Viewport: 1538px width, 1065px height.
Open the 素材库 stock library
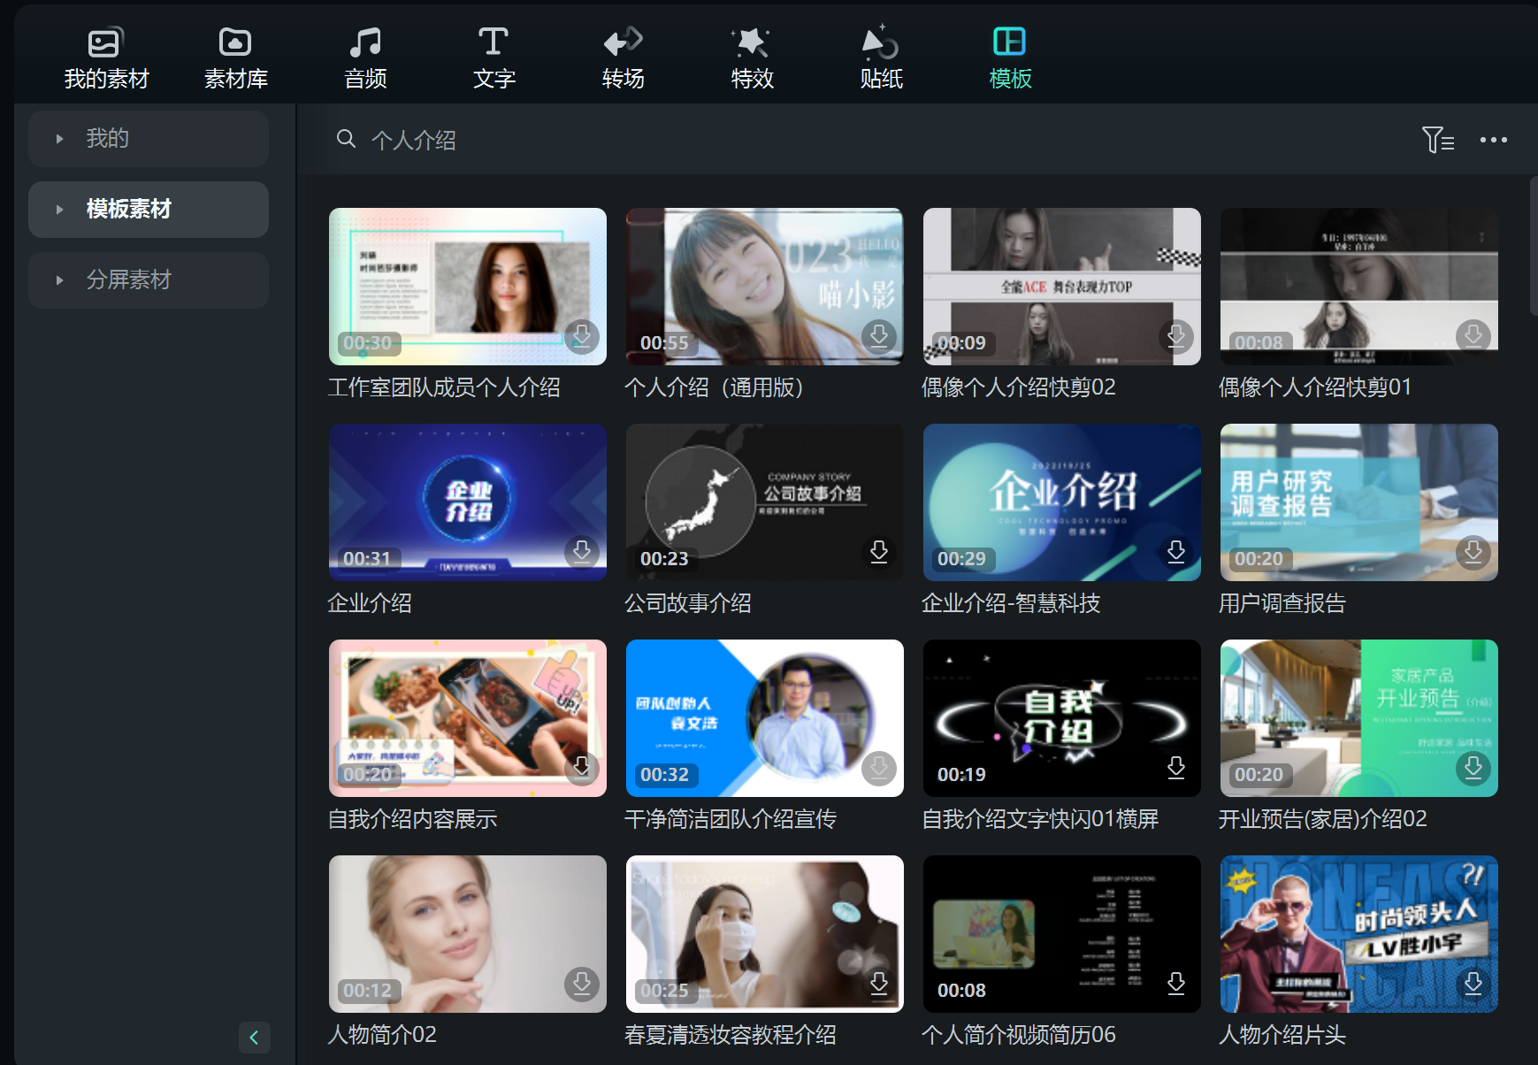click(235, 58)
